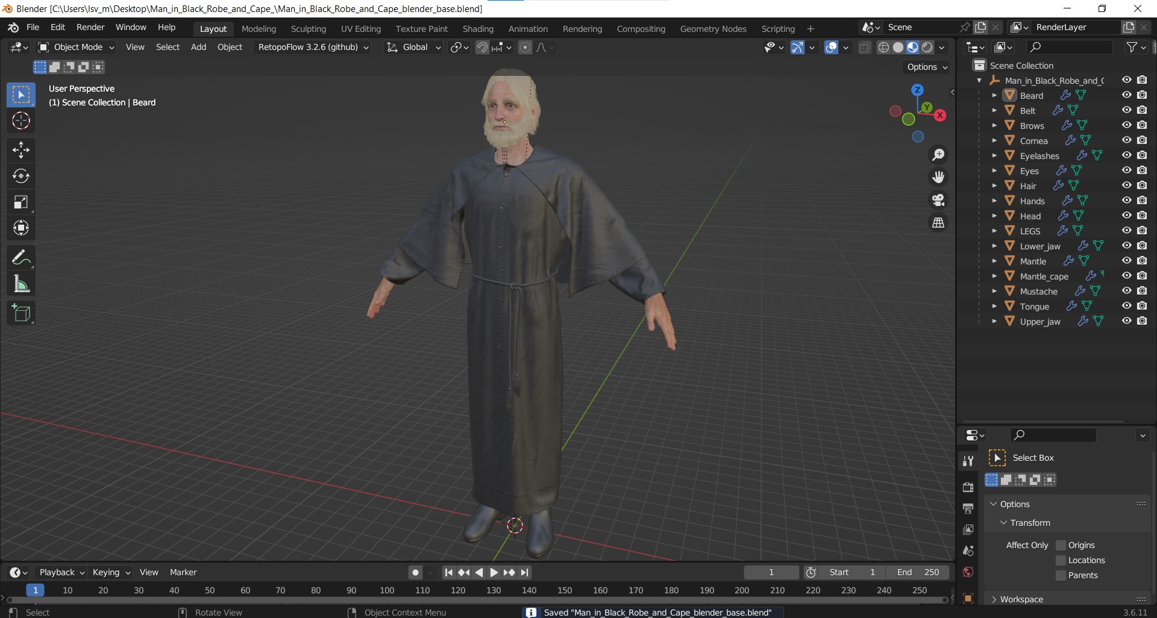
Task: Open the RetopoFlow 3.2.6 dropdown
Action: (x=313, y=47)
